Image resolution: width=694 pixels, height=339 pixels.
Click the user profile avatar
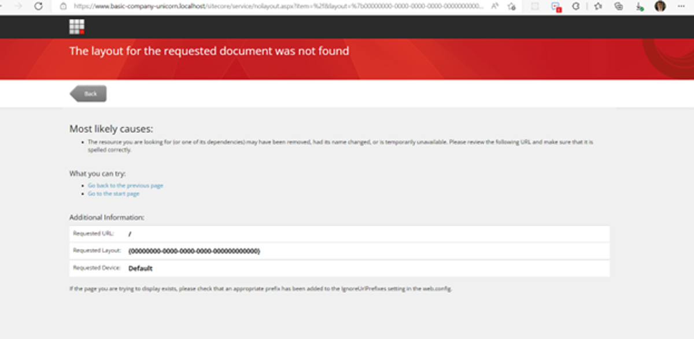[660, 6]
